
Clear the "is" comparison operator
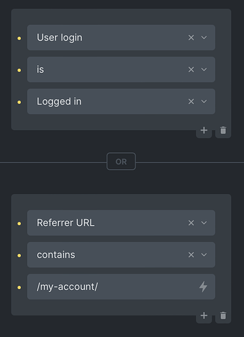click(191, 69)
